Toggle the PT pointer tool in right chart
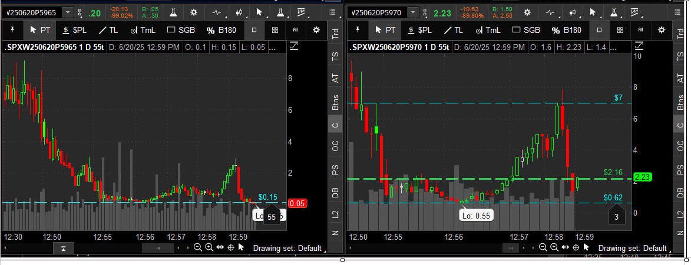The image size is (691, 265). tap(382, 30)
